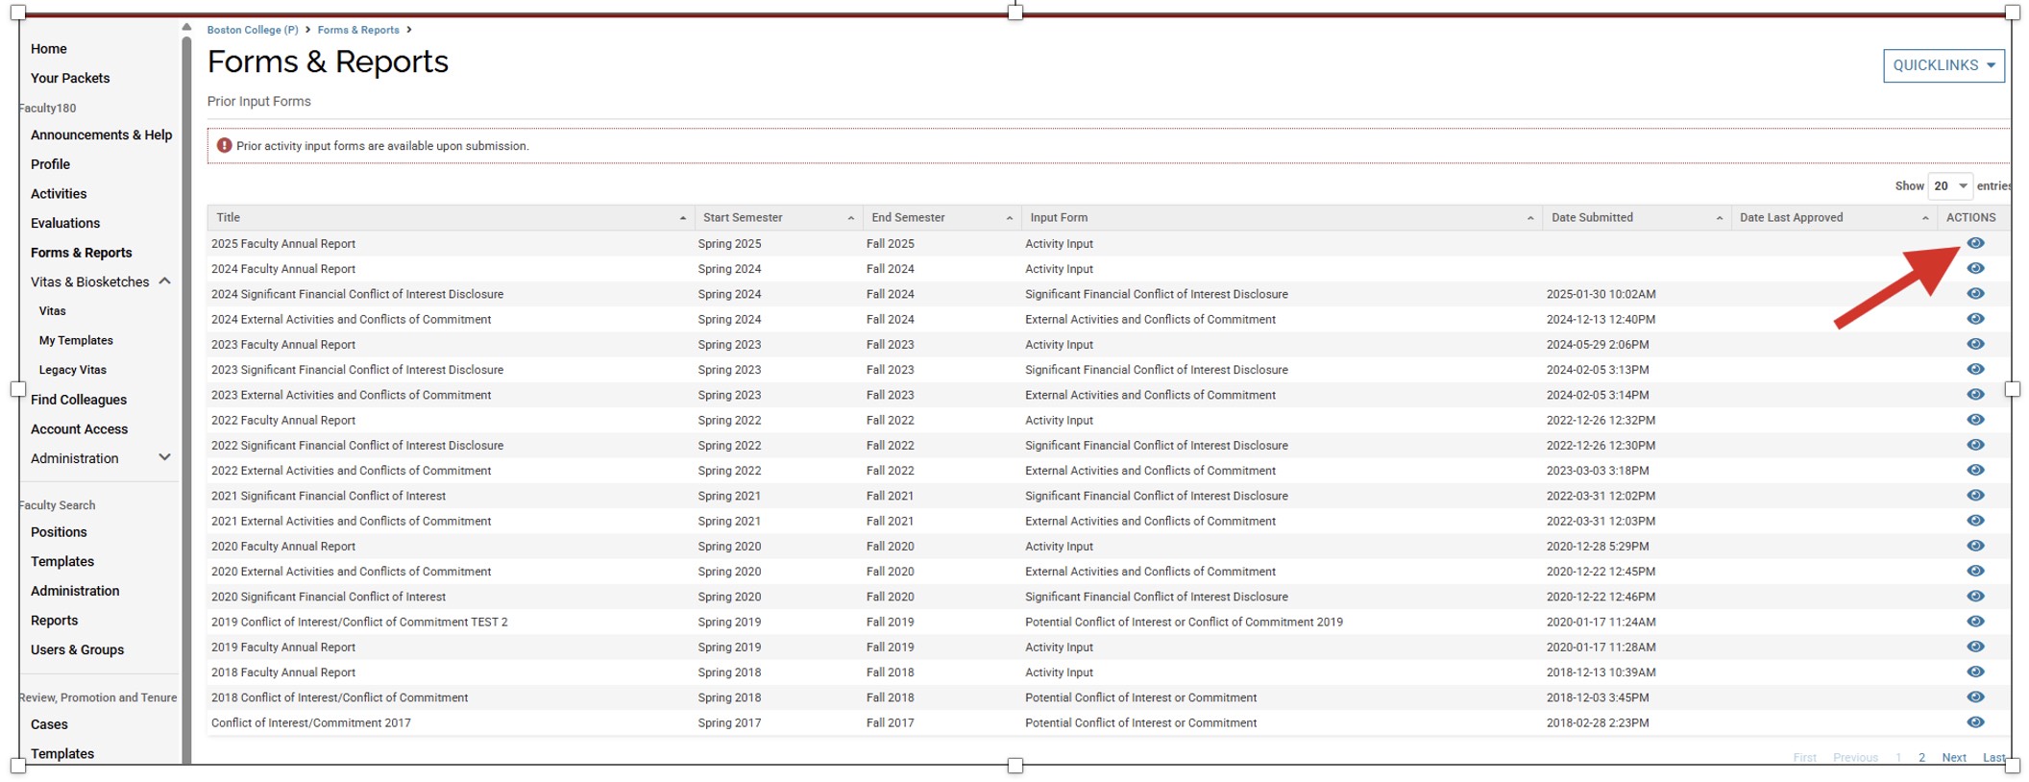Open Cases under Review, Promotion and Tenure
Screen dimensions: 2029x782
(49, 724)
